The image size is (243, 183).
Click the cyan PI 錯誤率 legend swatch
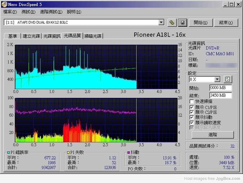[8, 152]
